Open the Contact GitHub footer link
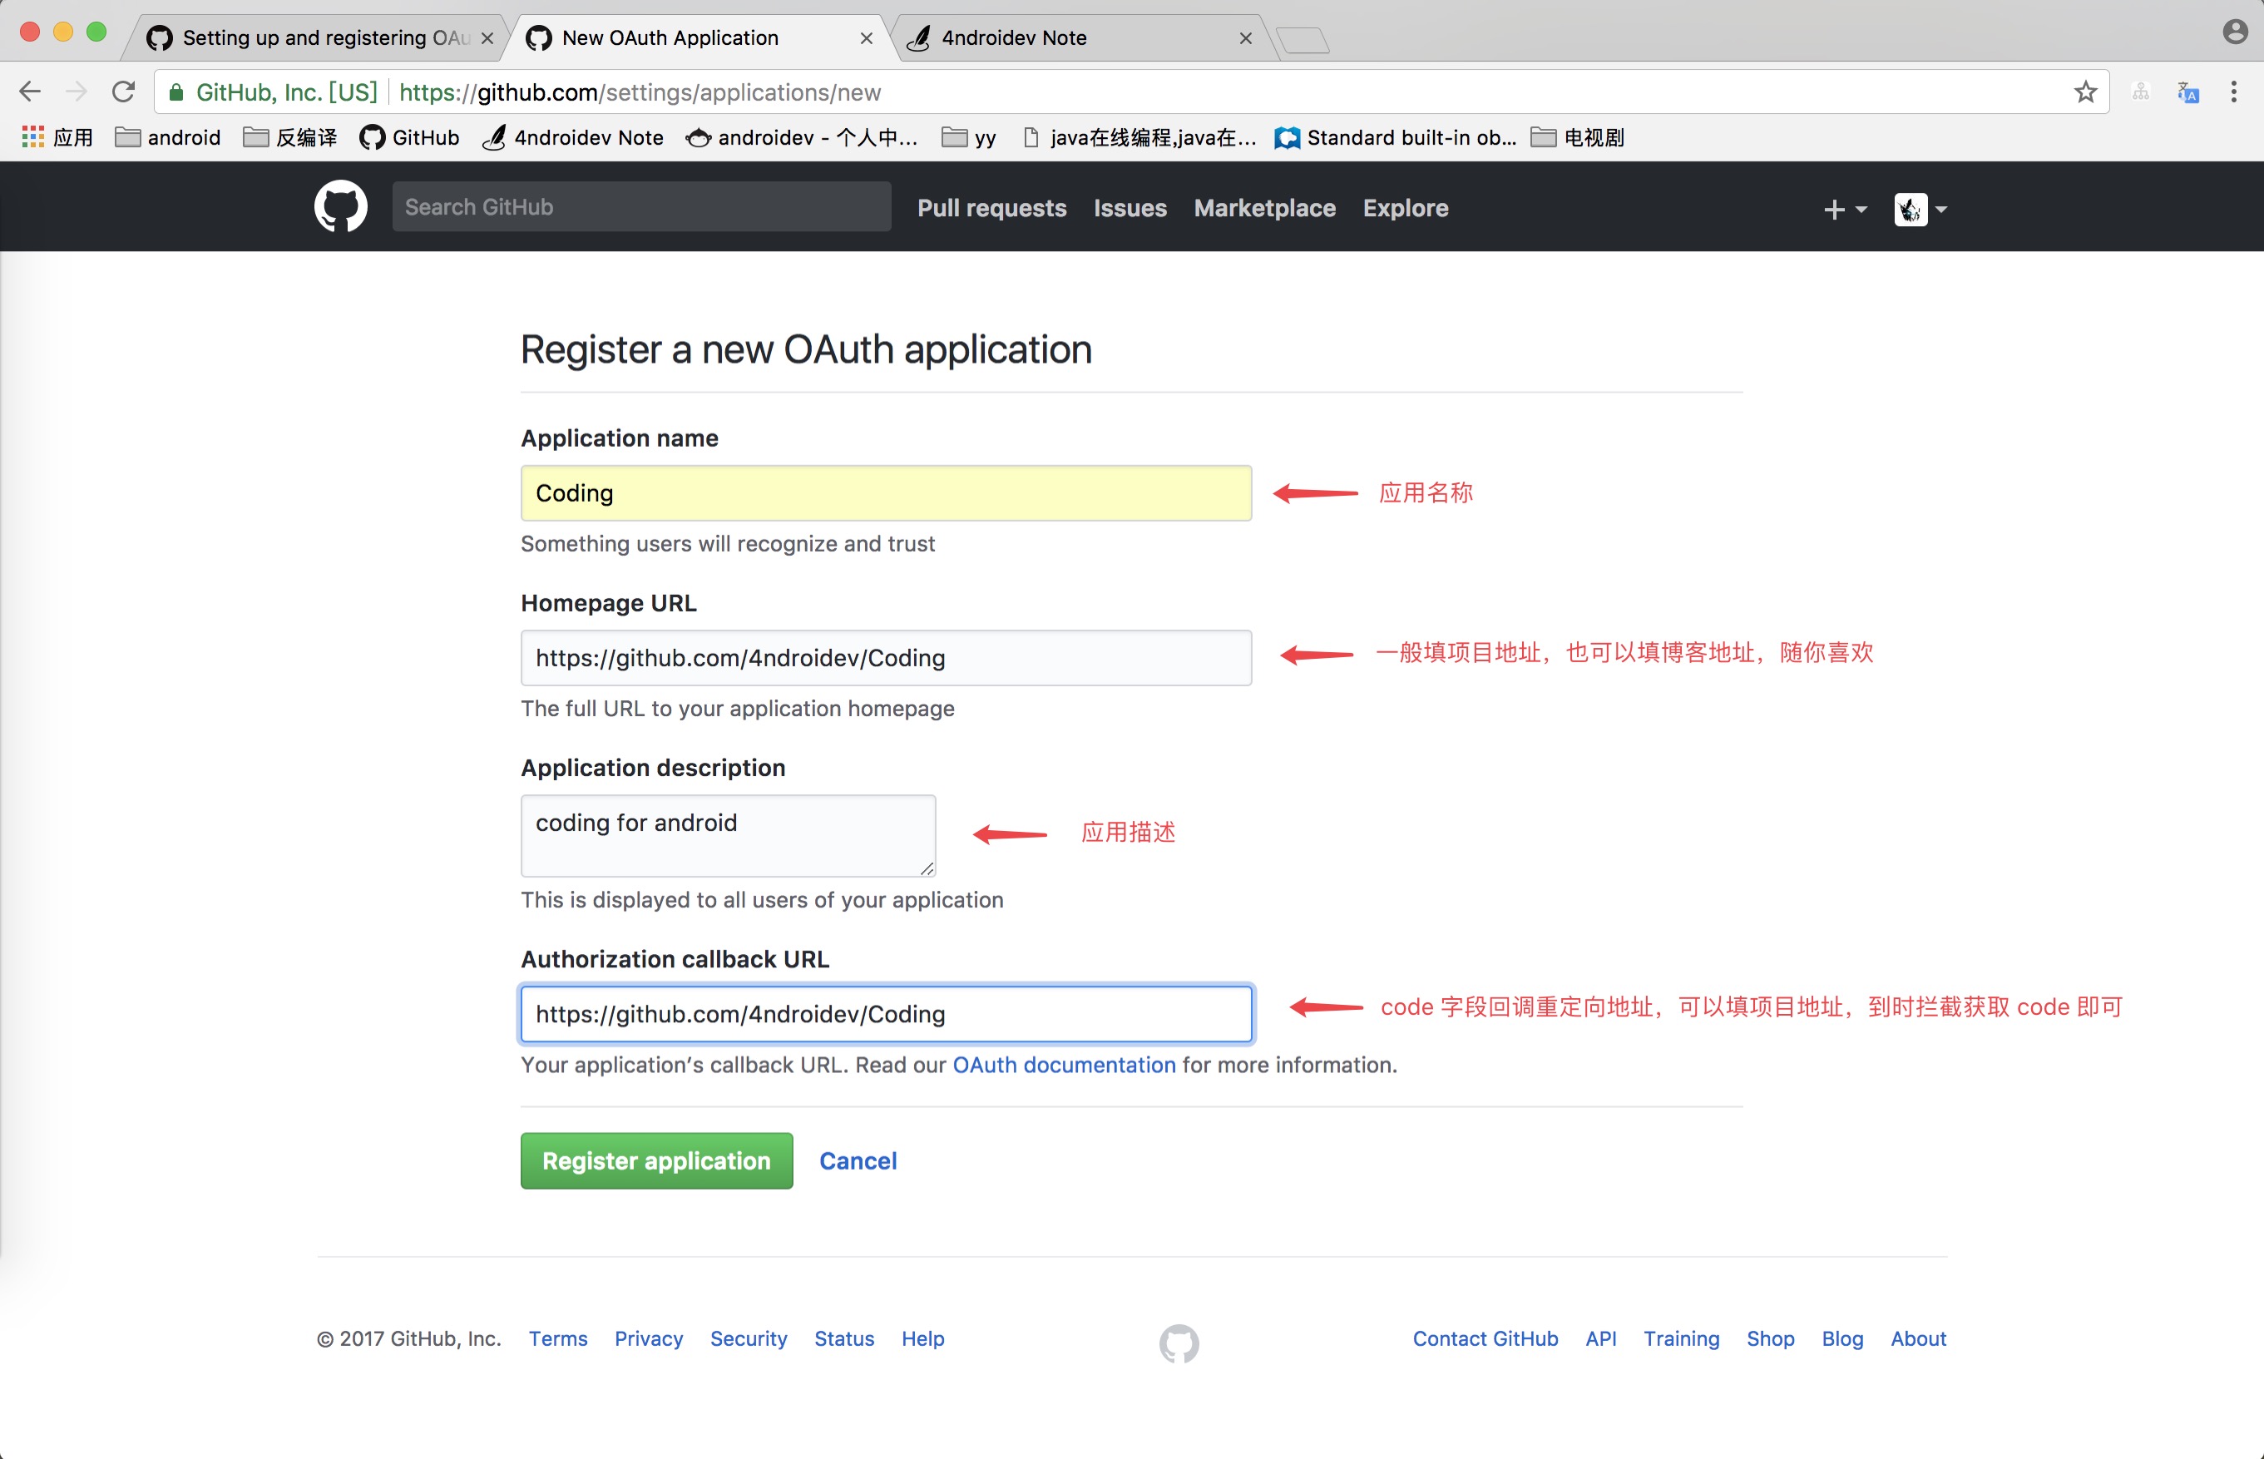 click(1485, 1338)
